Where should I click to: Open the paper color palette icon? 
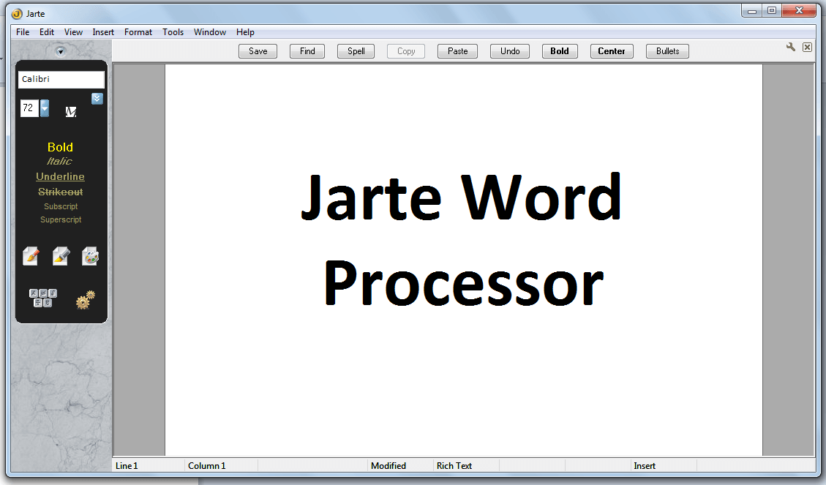91,256
